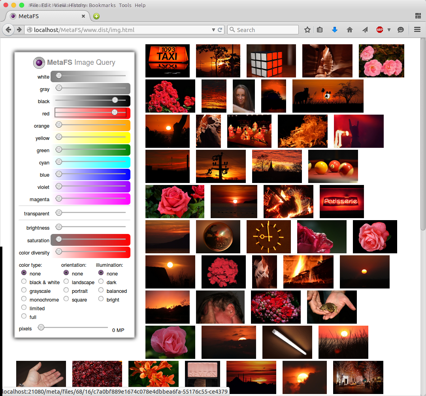
Task: Reload the page with the refresh icon
Action: coord(220,30)
